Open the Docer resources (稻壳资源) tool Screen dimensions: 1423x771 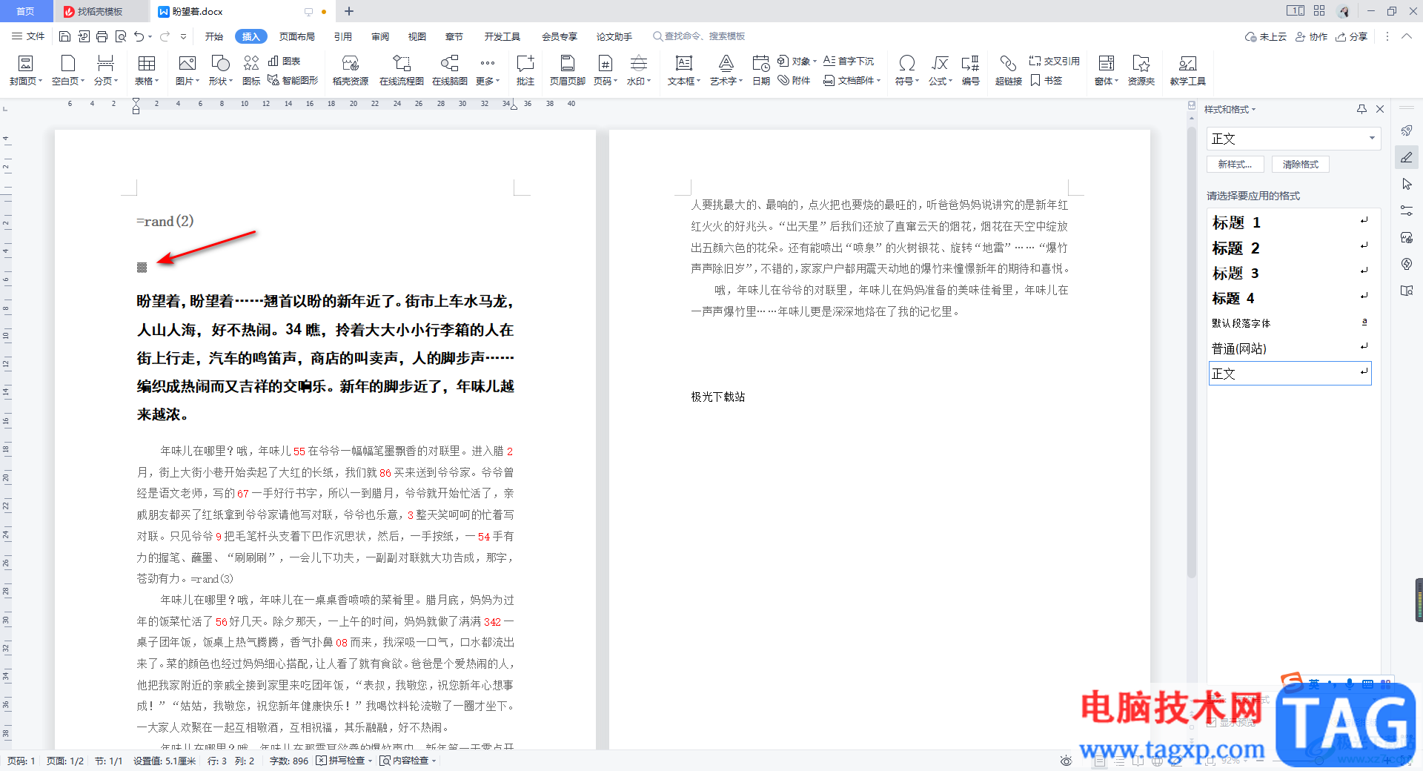pos(351,70)
